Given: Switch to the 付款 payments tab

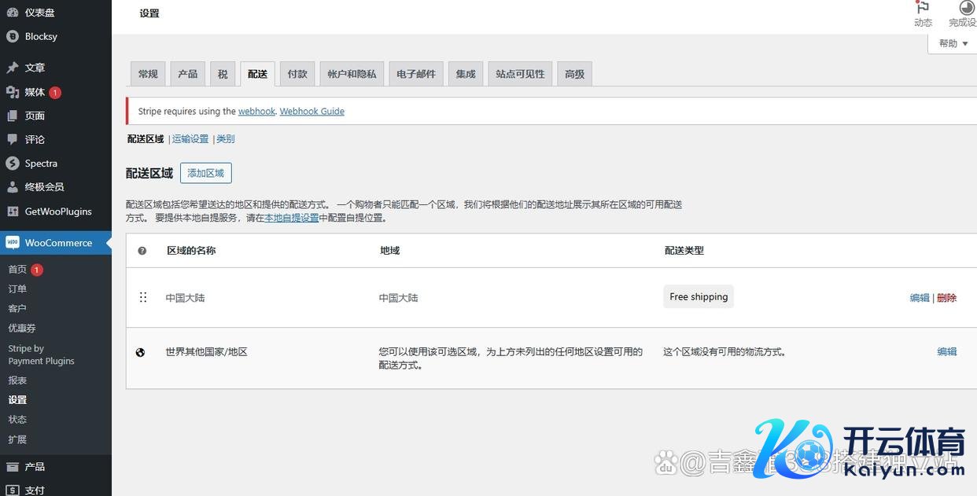Looking at the screenshot, I should [x=297, y=74].
